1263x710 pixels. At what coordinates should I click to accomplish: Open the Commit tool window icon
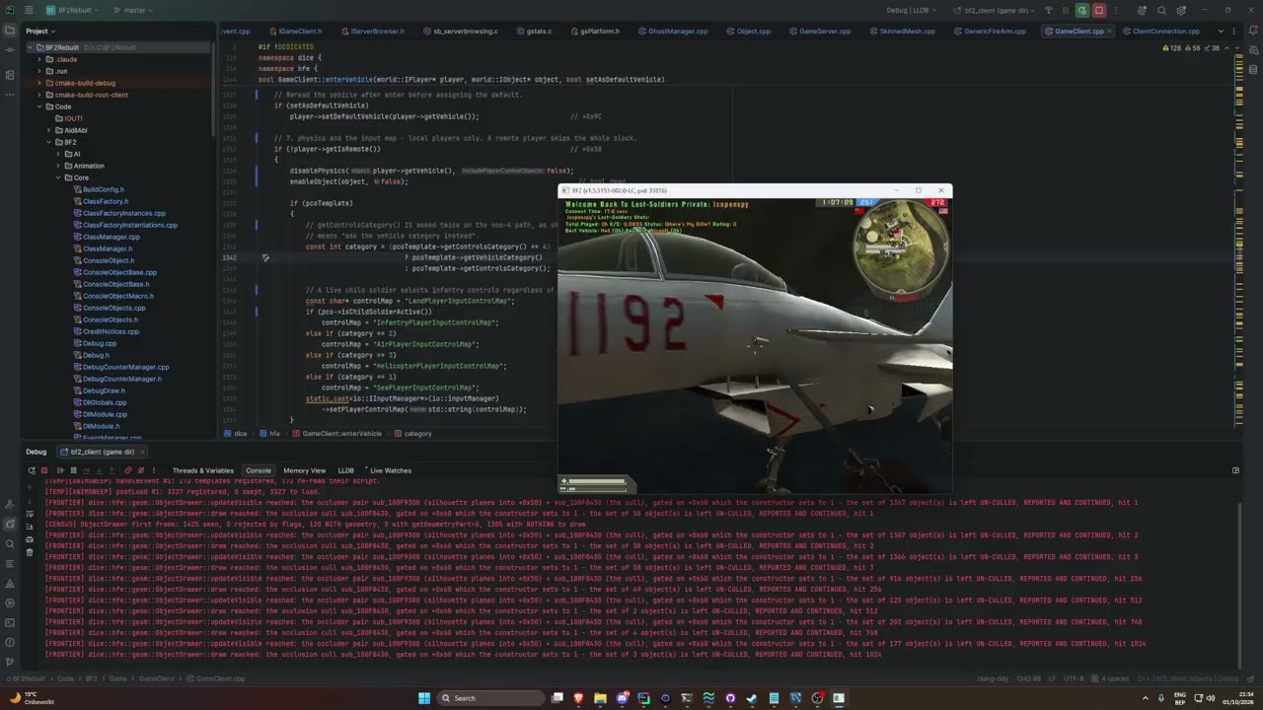10,52
